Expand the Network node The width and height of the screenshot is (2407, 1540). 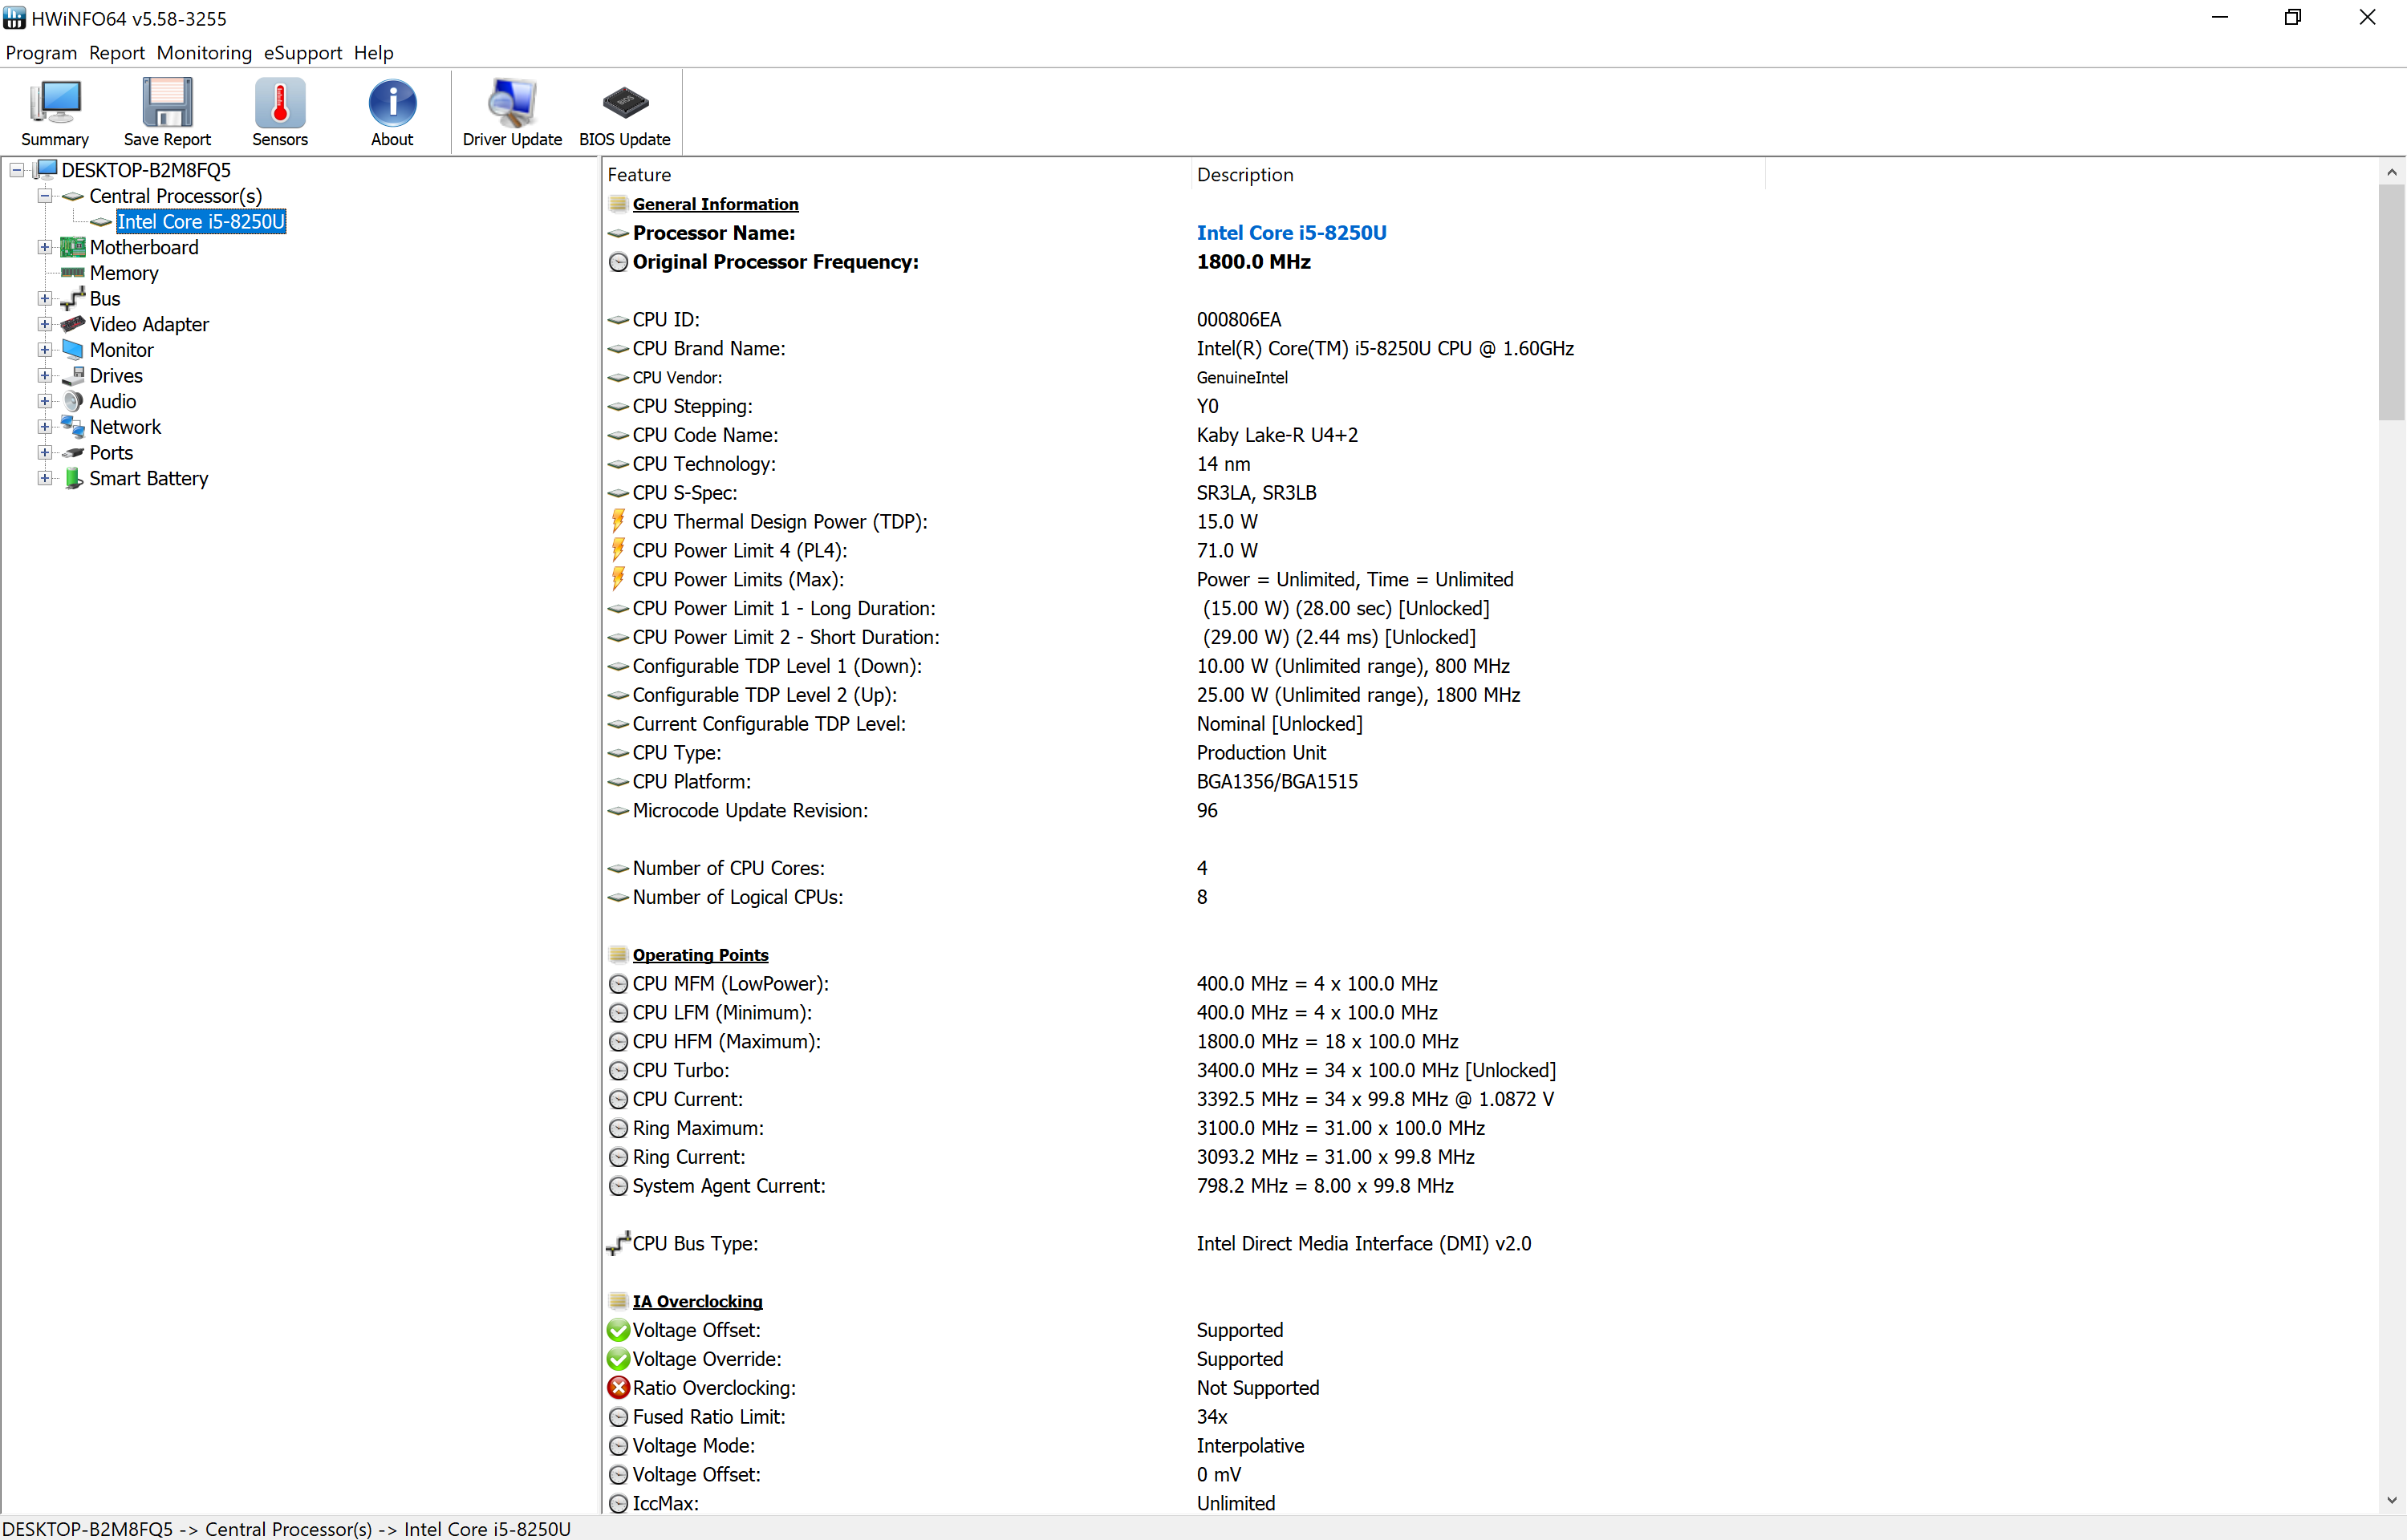pyautogui.click(x=45, y=427)
